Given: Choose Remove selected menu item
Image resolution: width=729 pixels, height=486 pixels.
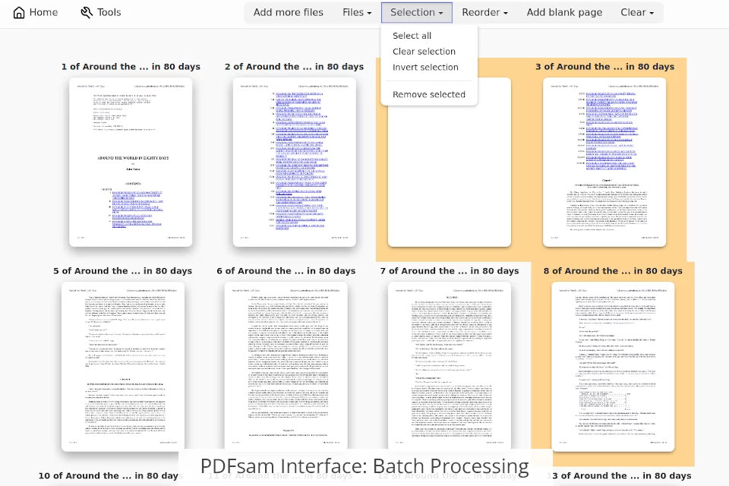Looking at the screenshot, I should coord(429,94).
